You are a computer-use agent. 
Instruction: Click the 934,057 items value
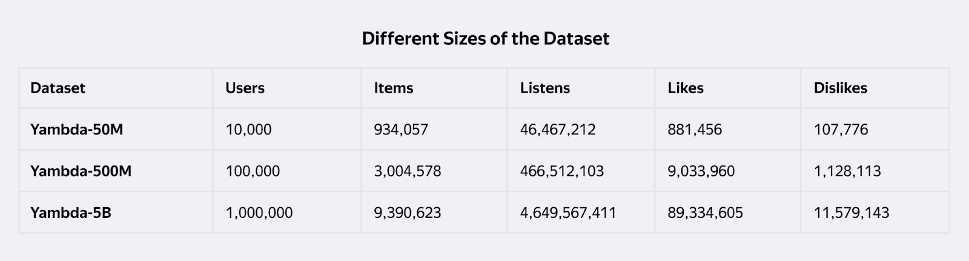(x=400, y=130)
